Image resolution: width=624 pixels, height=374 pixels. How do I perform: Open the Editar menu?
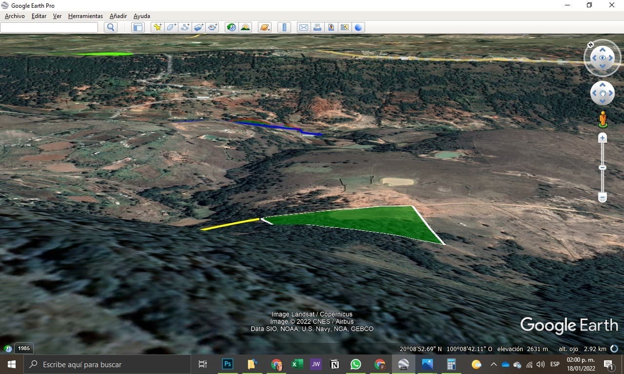[x=39, y=16]
